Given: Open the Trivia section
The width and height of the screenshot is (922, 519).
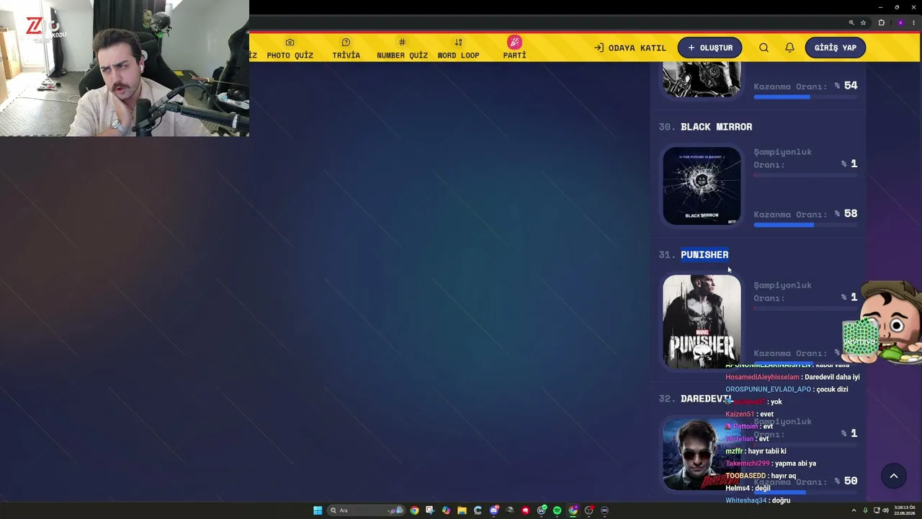Looking at the screenshot, I should pos(346,48).
